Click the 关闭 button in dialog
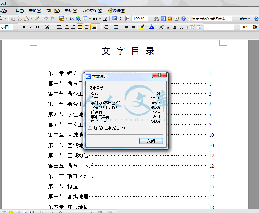 (x=151, y=141)
